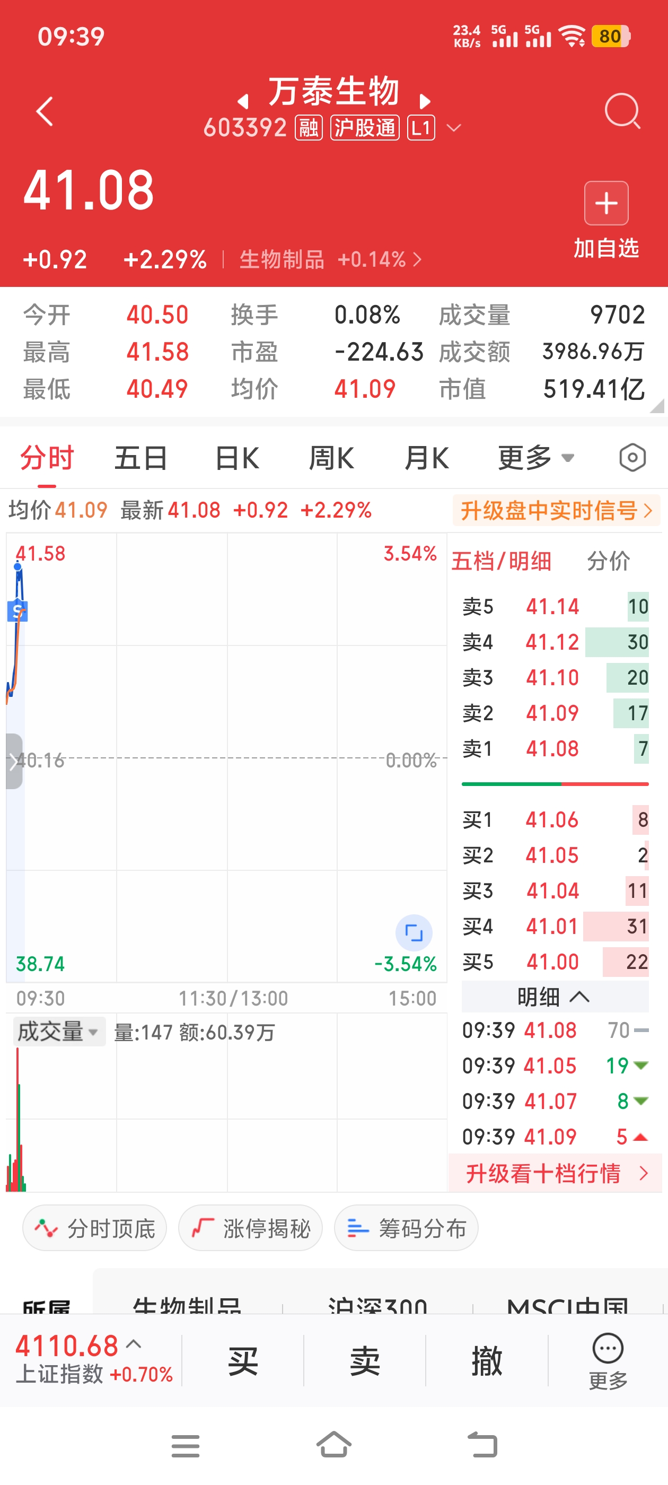Open 更多 chart period dropdown
This screenshot has width=668, height=1485.
click(536, 458)
